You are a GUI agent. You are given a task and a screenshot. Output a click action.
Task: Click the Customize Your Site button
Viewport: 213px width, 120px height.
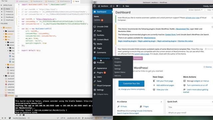[x=131, y=84]
